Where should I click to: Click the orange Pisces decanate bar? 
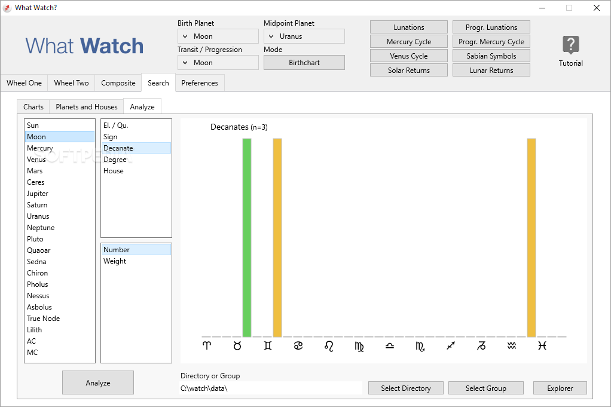tap(531, 238)
